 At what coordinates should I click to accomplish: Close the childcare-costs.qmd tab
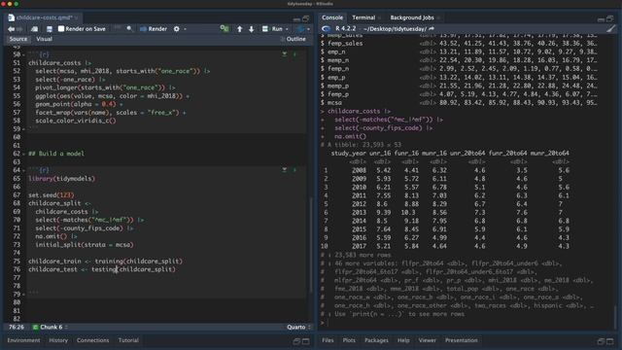click(77, 17)
